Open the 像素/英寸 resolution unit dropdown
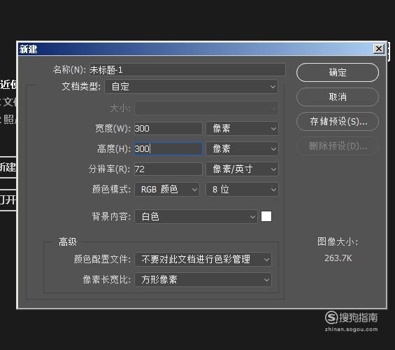 coord(242,169)
